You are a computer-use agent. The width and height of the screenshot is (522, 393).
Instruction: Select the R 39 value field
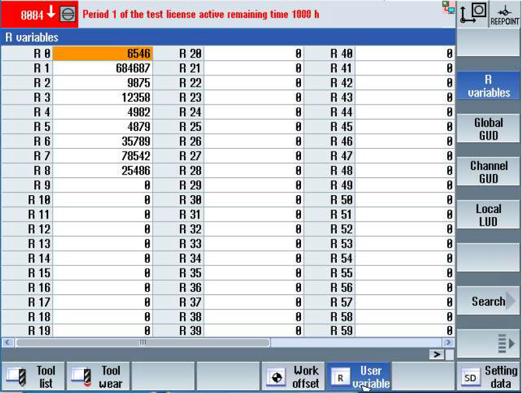pos(253,331)
